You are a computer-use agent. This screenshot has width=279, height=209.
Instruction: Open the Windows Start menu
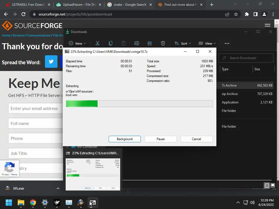9,202
